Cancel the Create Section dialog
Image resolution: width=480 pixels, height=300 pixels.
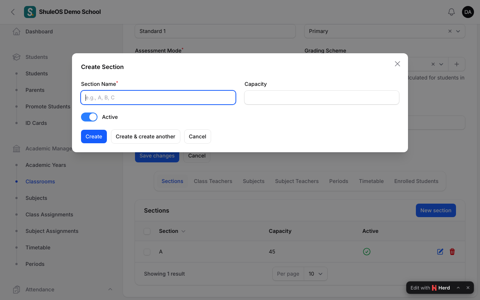click(198, 136)
